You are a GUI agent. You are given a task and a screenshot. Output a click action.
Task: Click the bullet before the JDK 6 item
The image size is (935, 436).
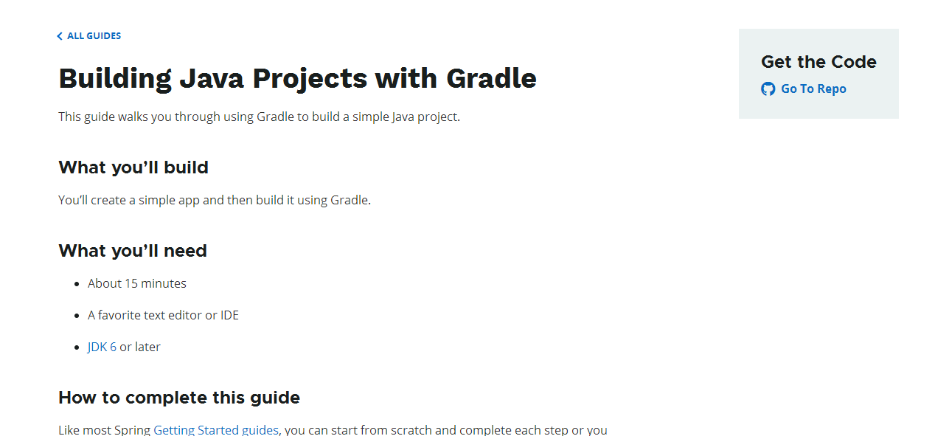[77, 347]
